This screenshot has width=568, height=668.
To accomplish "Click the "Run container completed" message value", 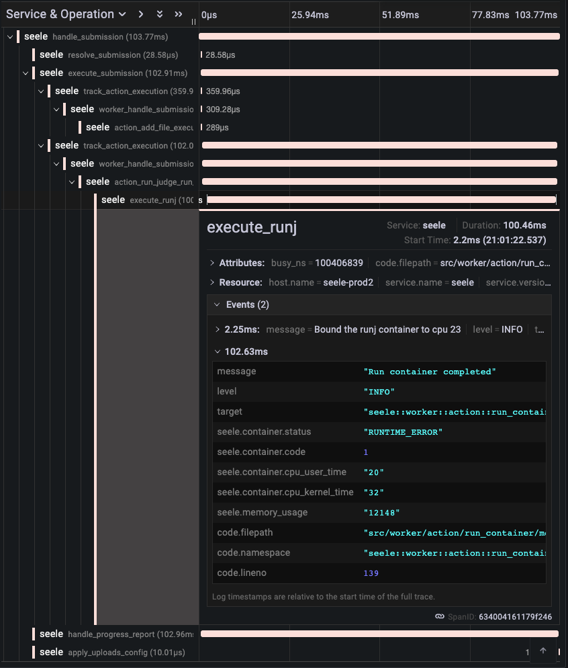I will click(x=430, y=372).
